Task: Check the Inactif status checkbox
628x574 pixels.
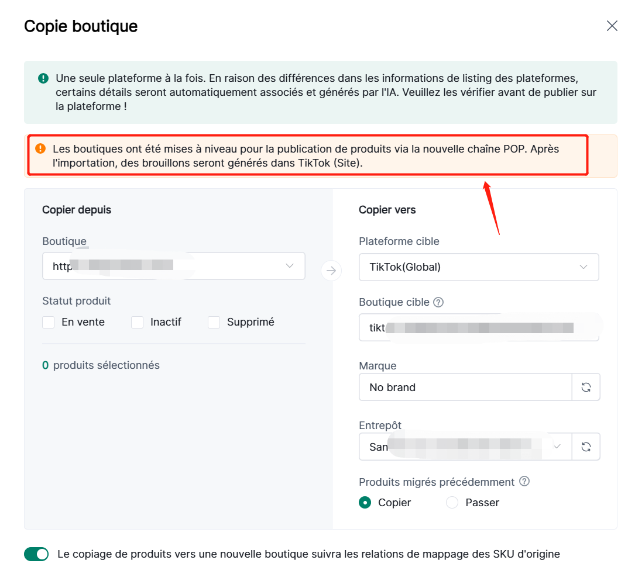Action: coord(138,322)
